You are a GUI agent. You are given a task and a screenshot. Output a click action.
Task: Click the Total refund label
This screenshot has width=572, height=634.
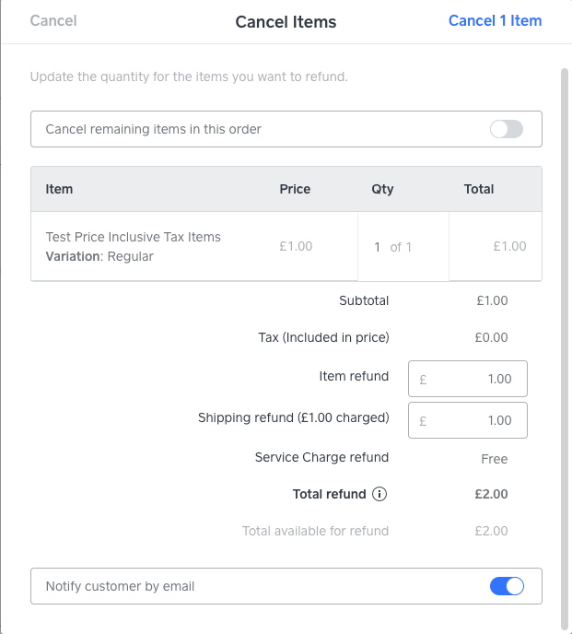point(329,494)
